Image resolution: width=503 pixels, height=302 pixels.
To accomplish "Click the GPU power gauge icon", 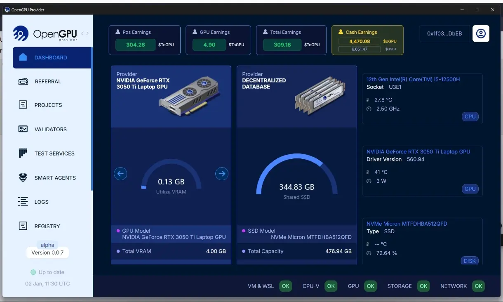I will coord(369,181).
